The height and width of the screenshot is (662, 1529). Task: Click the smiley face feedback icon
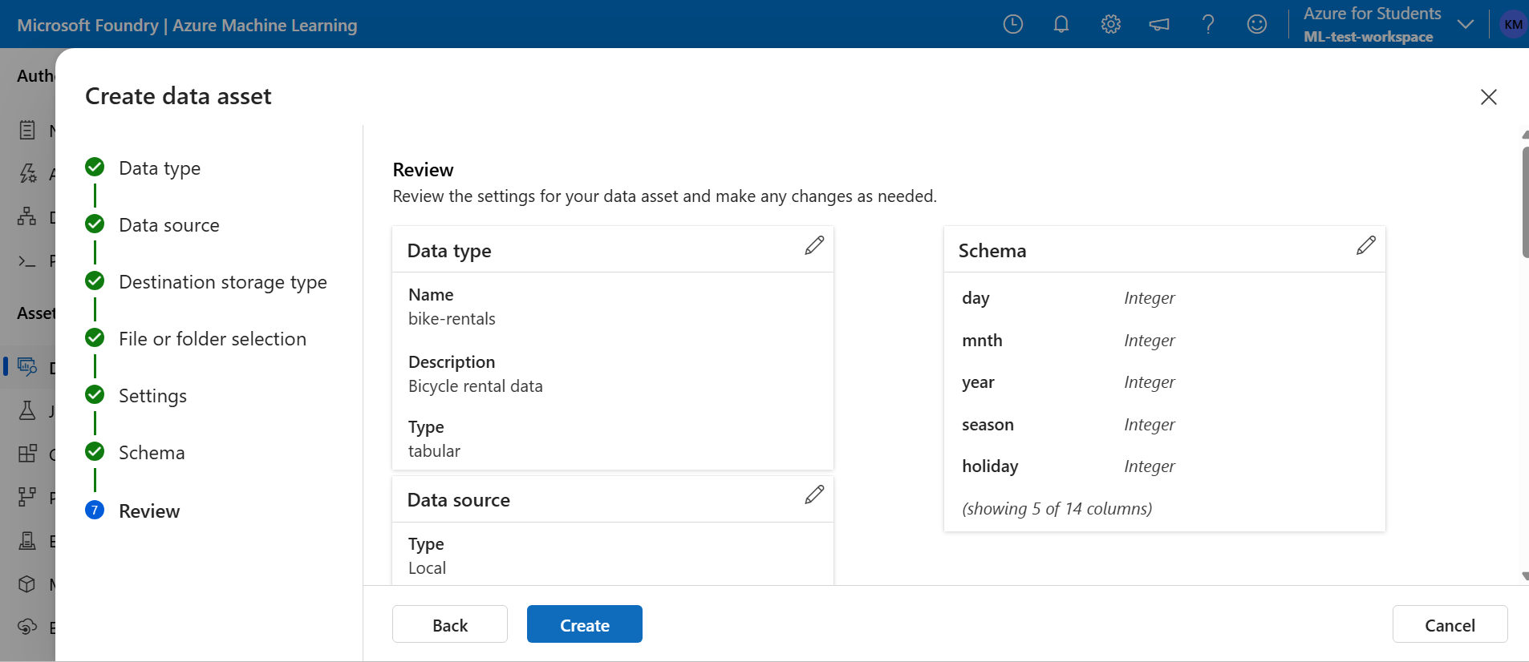[x=1257, y=24]
